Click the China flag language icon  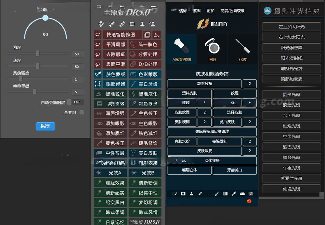click(x=249, y=201)
